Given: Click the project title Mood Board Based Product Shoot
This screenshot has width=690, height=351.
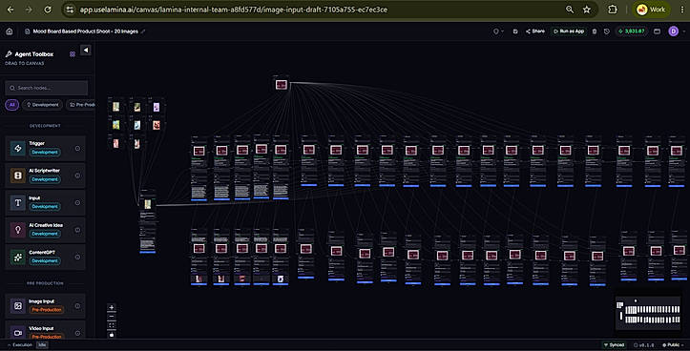Looking at the screenshot, I should 85,31.
